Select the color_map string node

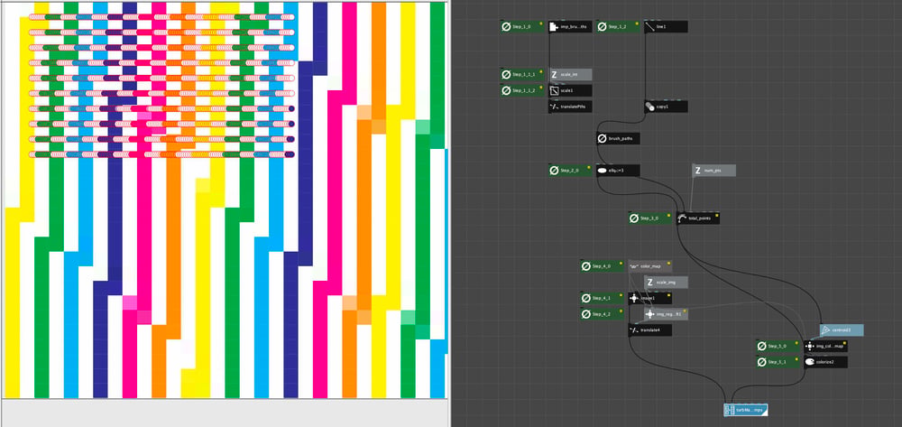click(650, 266)
